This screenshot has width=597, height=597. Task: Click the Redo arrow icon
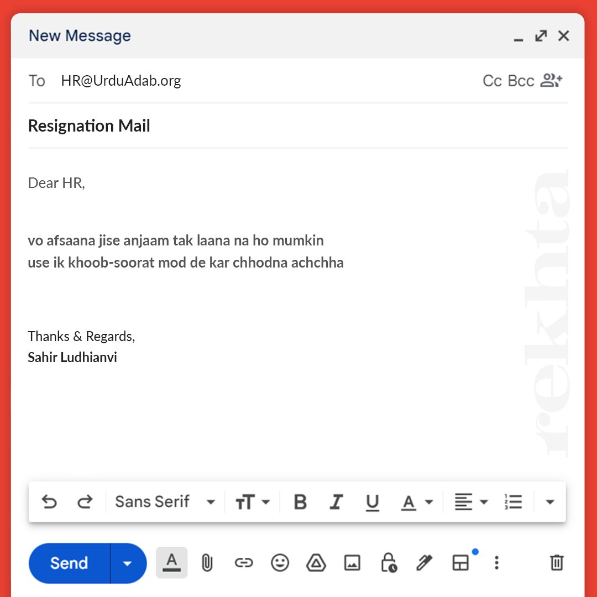85,502
